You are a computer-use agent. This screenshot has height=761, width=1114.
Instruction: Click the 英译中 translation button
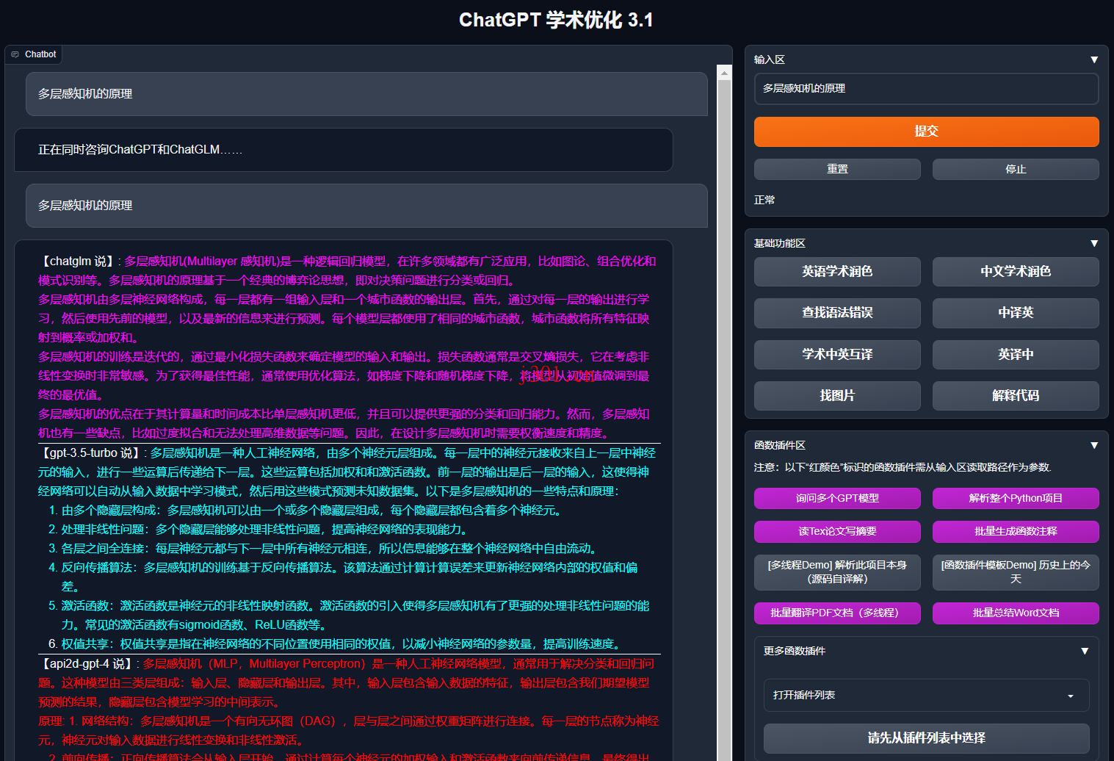[x=1016, y=354]
